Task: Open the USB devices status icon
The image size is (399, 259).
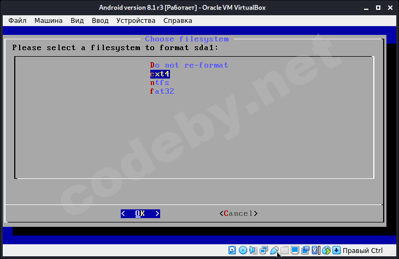Action: (274, 250)
